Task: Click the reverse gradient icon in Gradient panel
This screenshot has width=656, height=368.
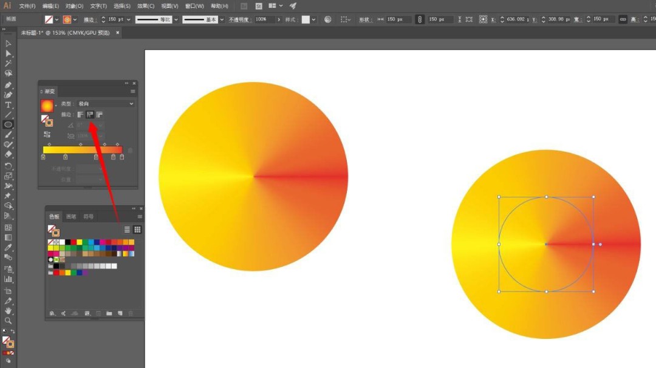Action: point(47,134)
